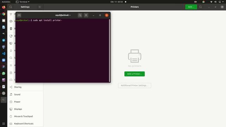This screenshot has width=226, height=127.
Task: Select Keyboard Shortcuts in Settings sidebar
Action: pyautogui.click(x=25, y=123)
